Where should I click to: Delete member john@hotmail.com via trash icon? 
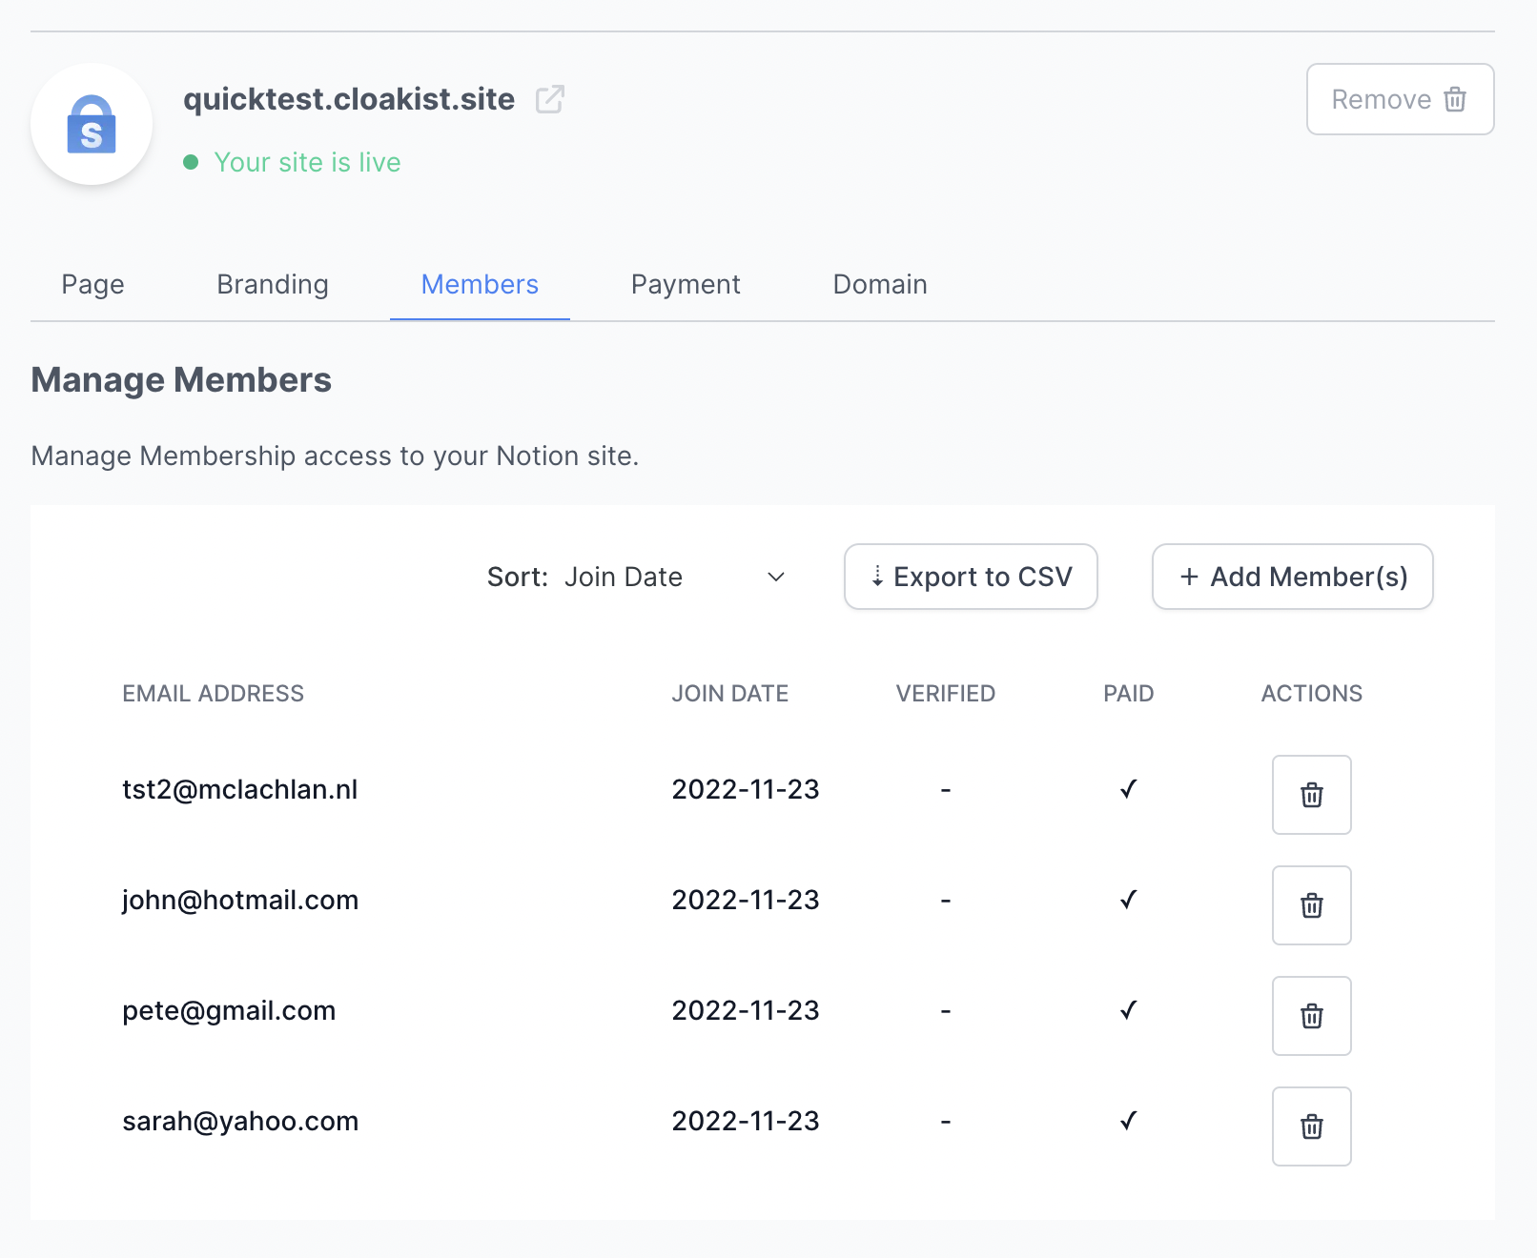[x=1311, y=905]
